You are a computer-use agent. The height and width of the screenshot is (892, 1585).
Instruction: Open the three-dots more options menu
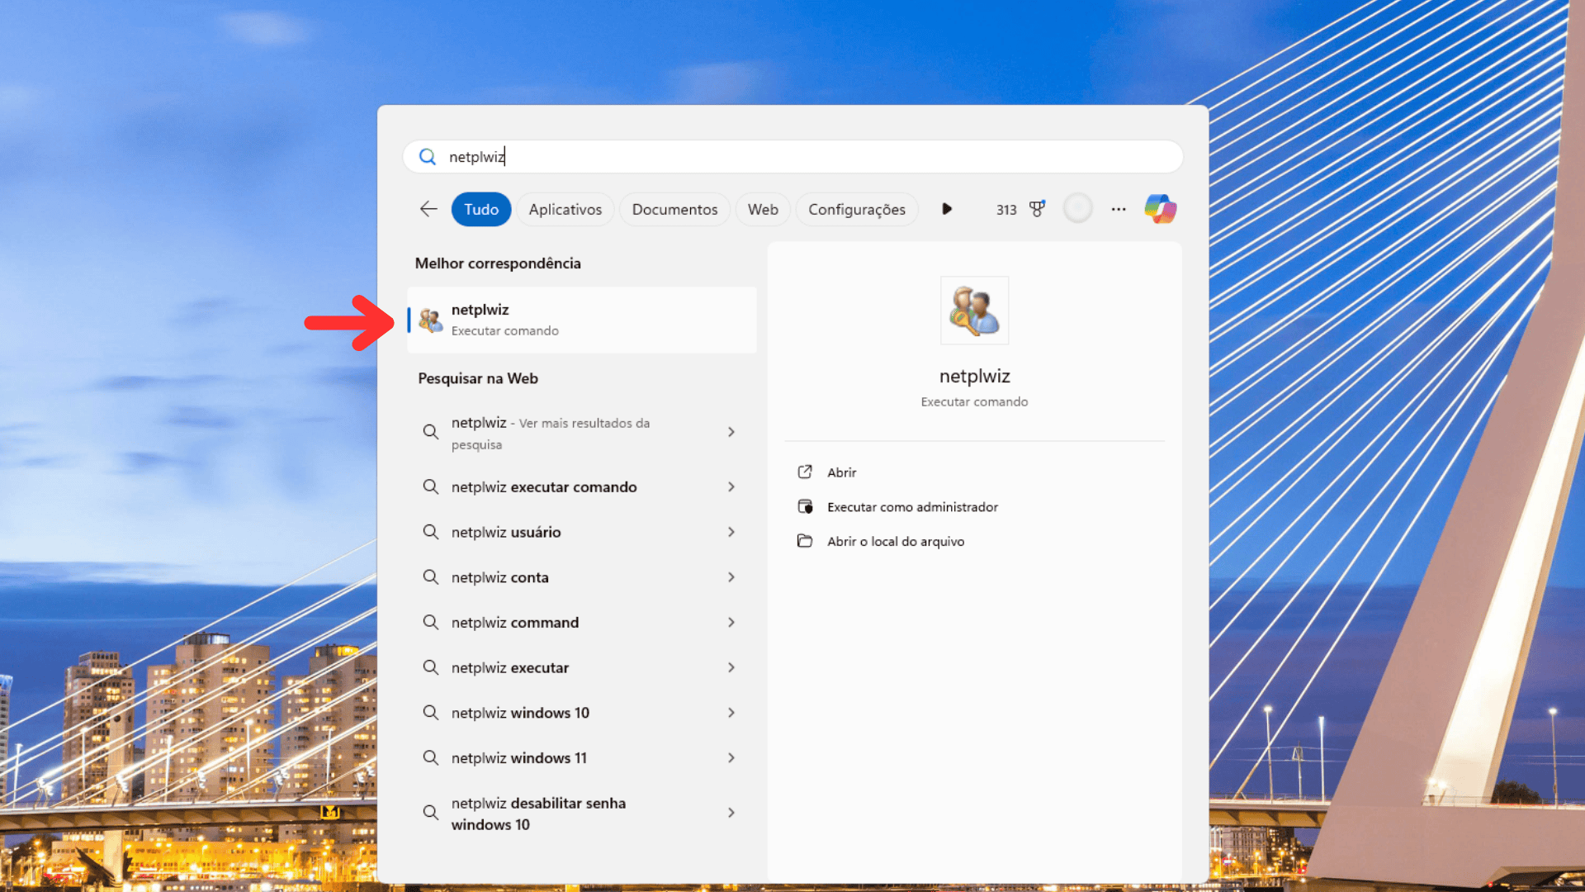click(x=1119, y=209)
